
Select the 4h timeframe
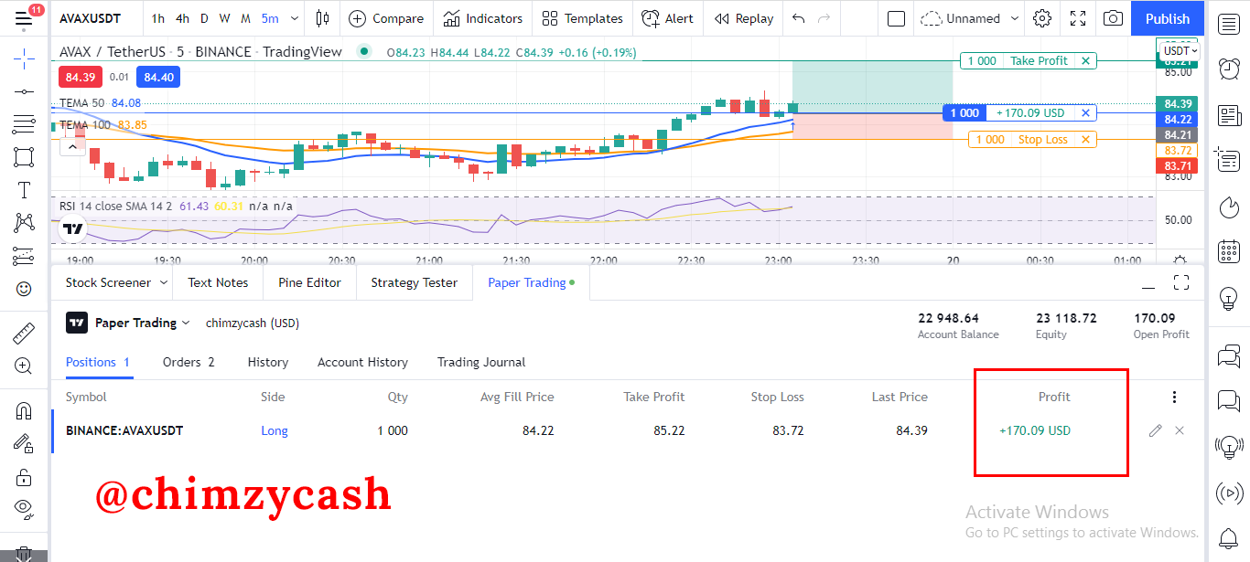183,18
